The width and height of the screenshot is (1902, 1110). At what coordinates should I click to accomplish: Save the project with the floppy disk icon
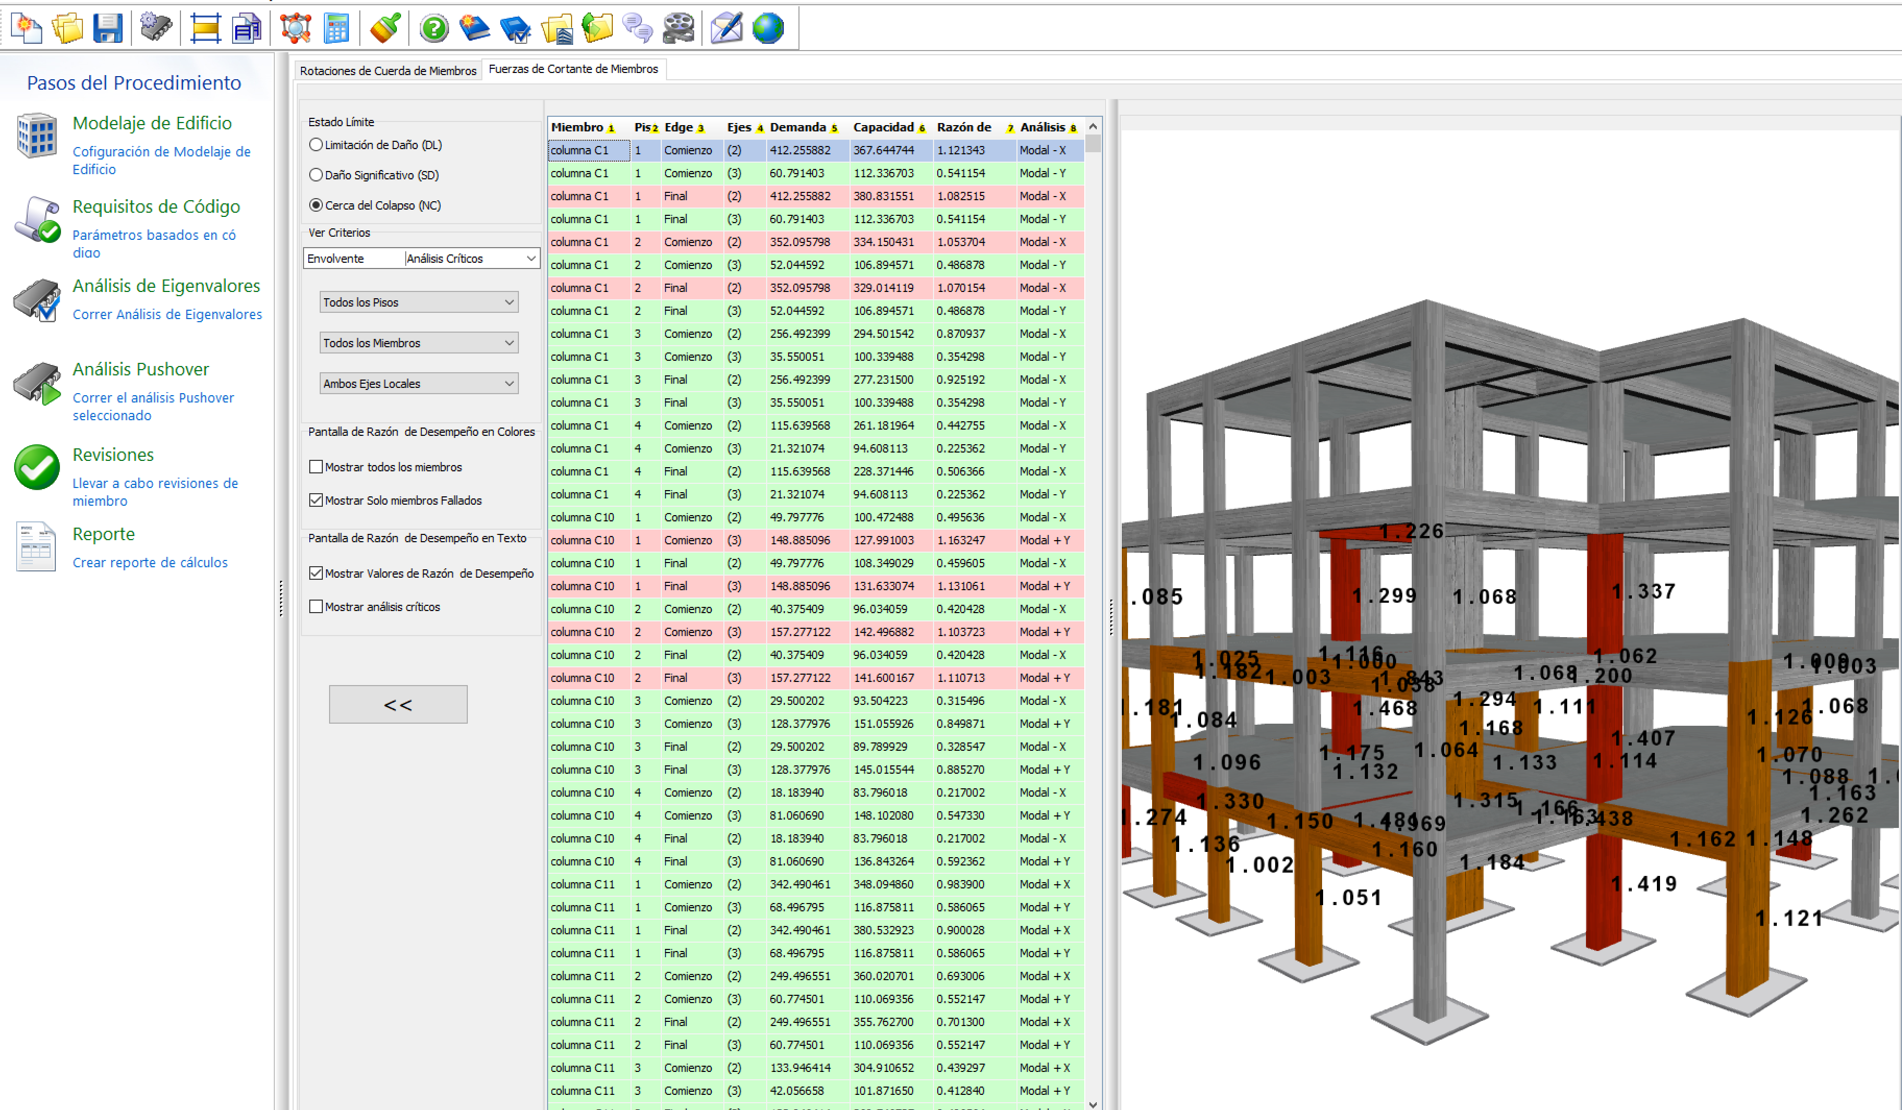(108, 28)
